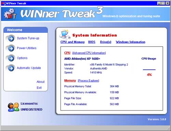Viewport: 171px width, 131px height.
Task: Click the arrow icon beside Options
Action: pyautogui.click(x=11, y=58)
